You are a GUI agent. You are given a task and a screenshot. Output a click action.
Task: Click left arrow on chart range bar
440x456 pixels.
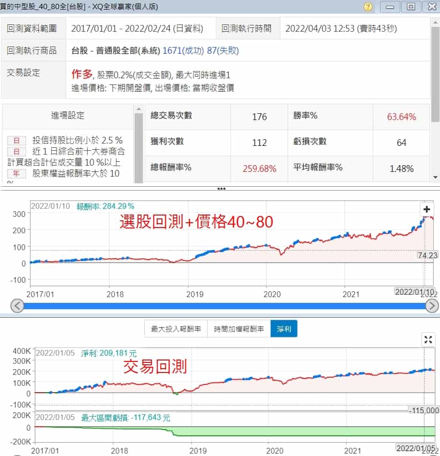pyautogui.click(x=17, y=306)
